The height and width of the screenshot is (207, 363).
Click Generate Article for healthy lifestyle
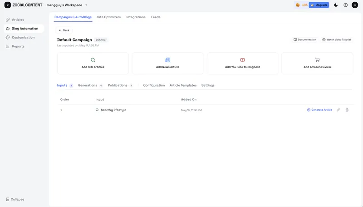[319, 110]
